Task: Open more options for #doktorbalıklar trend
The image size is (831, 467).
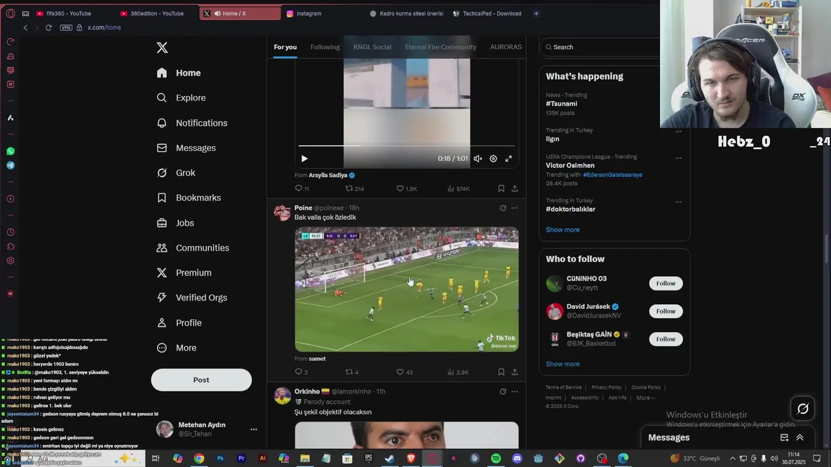Action: tap(678, 202)
